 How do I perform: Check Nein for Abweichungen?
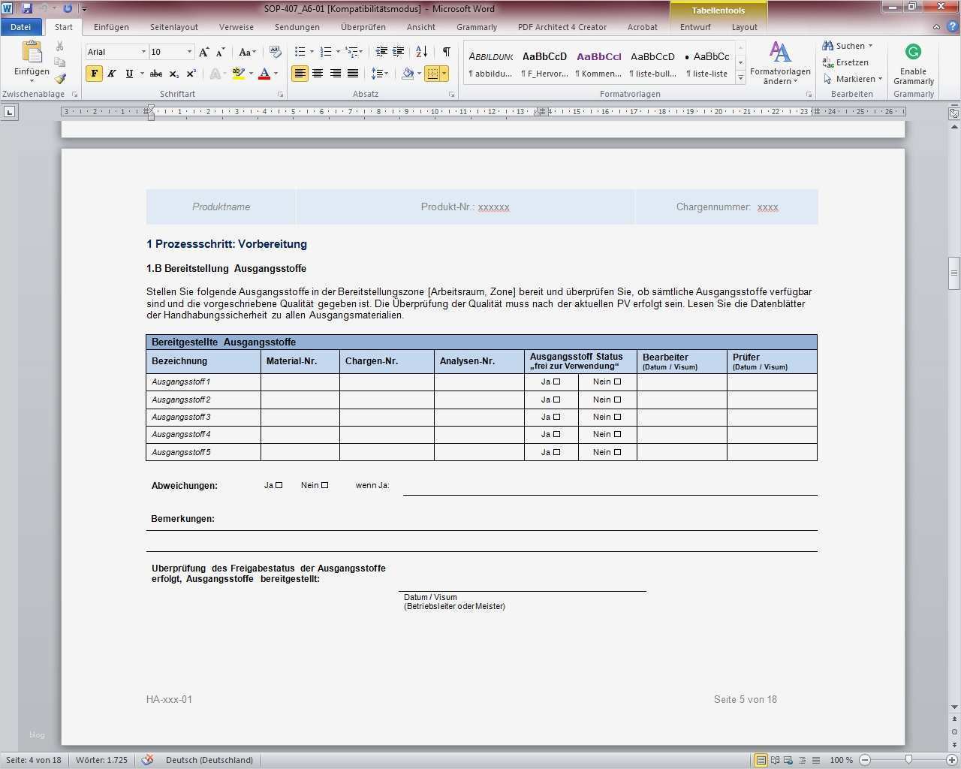(324, 485)
